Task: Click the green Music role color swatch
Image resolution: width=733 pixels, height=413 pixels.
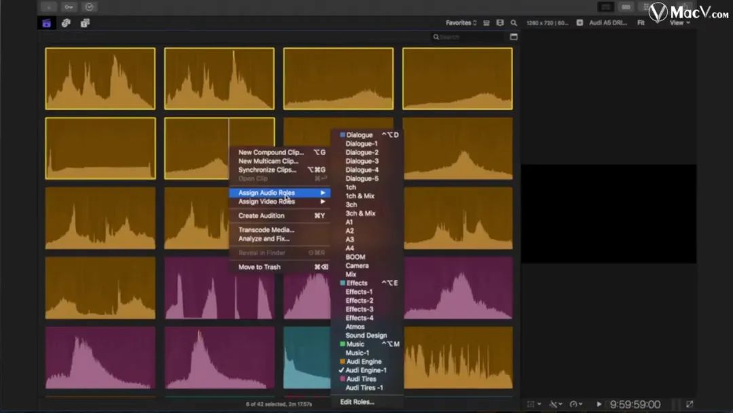Action: pyautogui.click(x=342, y=344)
